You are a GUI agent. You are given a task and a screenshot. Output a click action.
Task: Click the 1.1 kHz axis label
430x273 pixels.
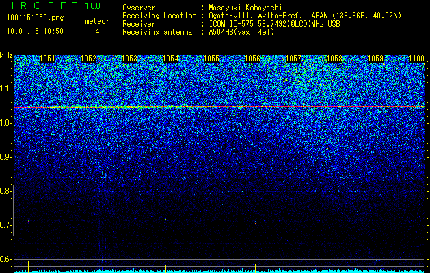click(5, 89)
